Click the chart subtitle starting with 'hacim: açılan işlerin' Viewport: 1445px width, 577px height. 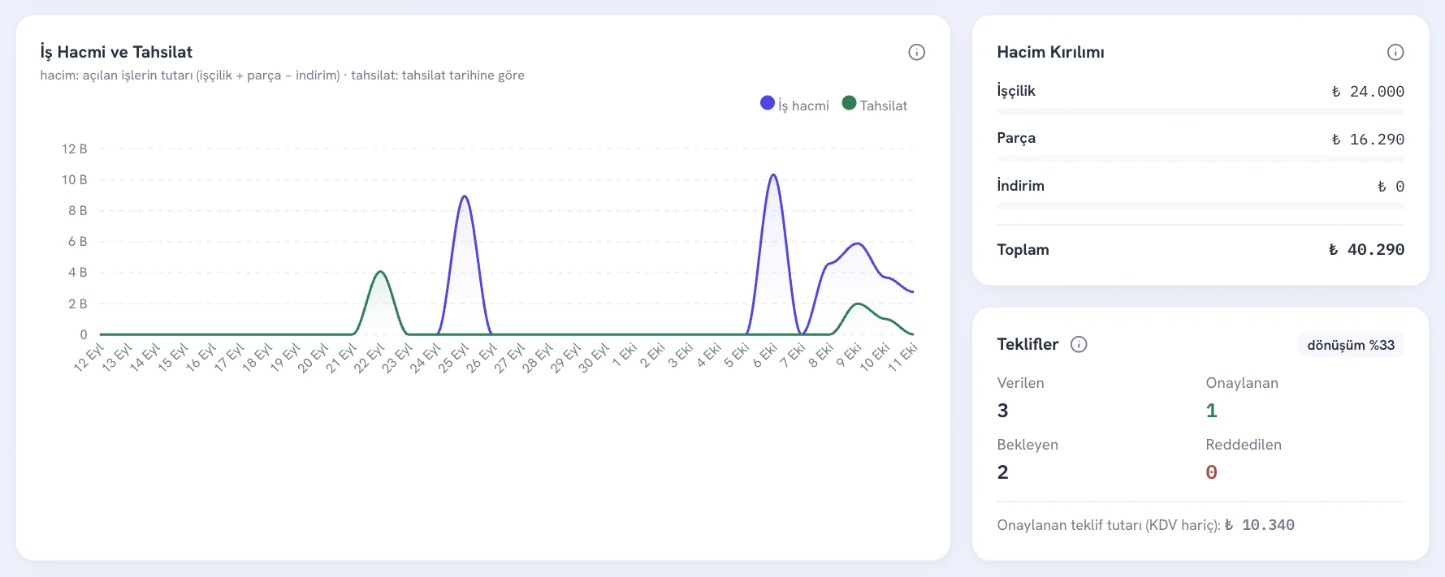pos(283,75)
